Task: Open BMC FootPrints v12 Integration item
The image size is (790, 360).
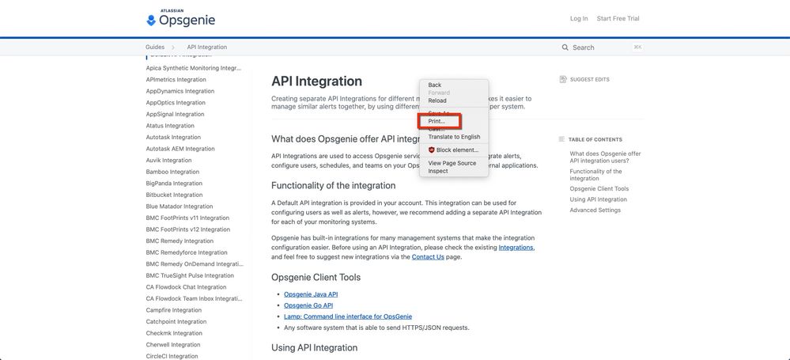Action: [x=188, y=229]
